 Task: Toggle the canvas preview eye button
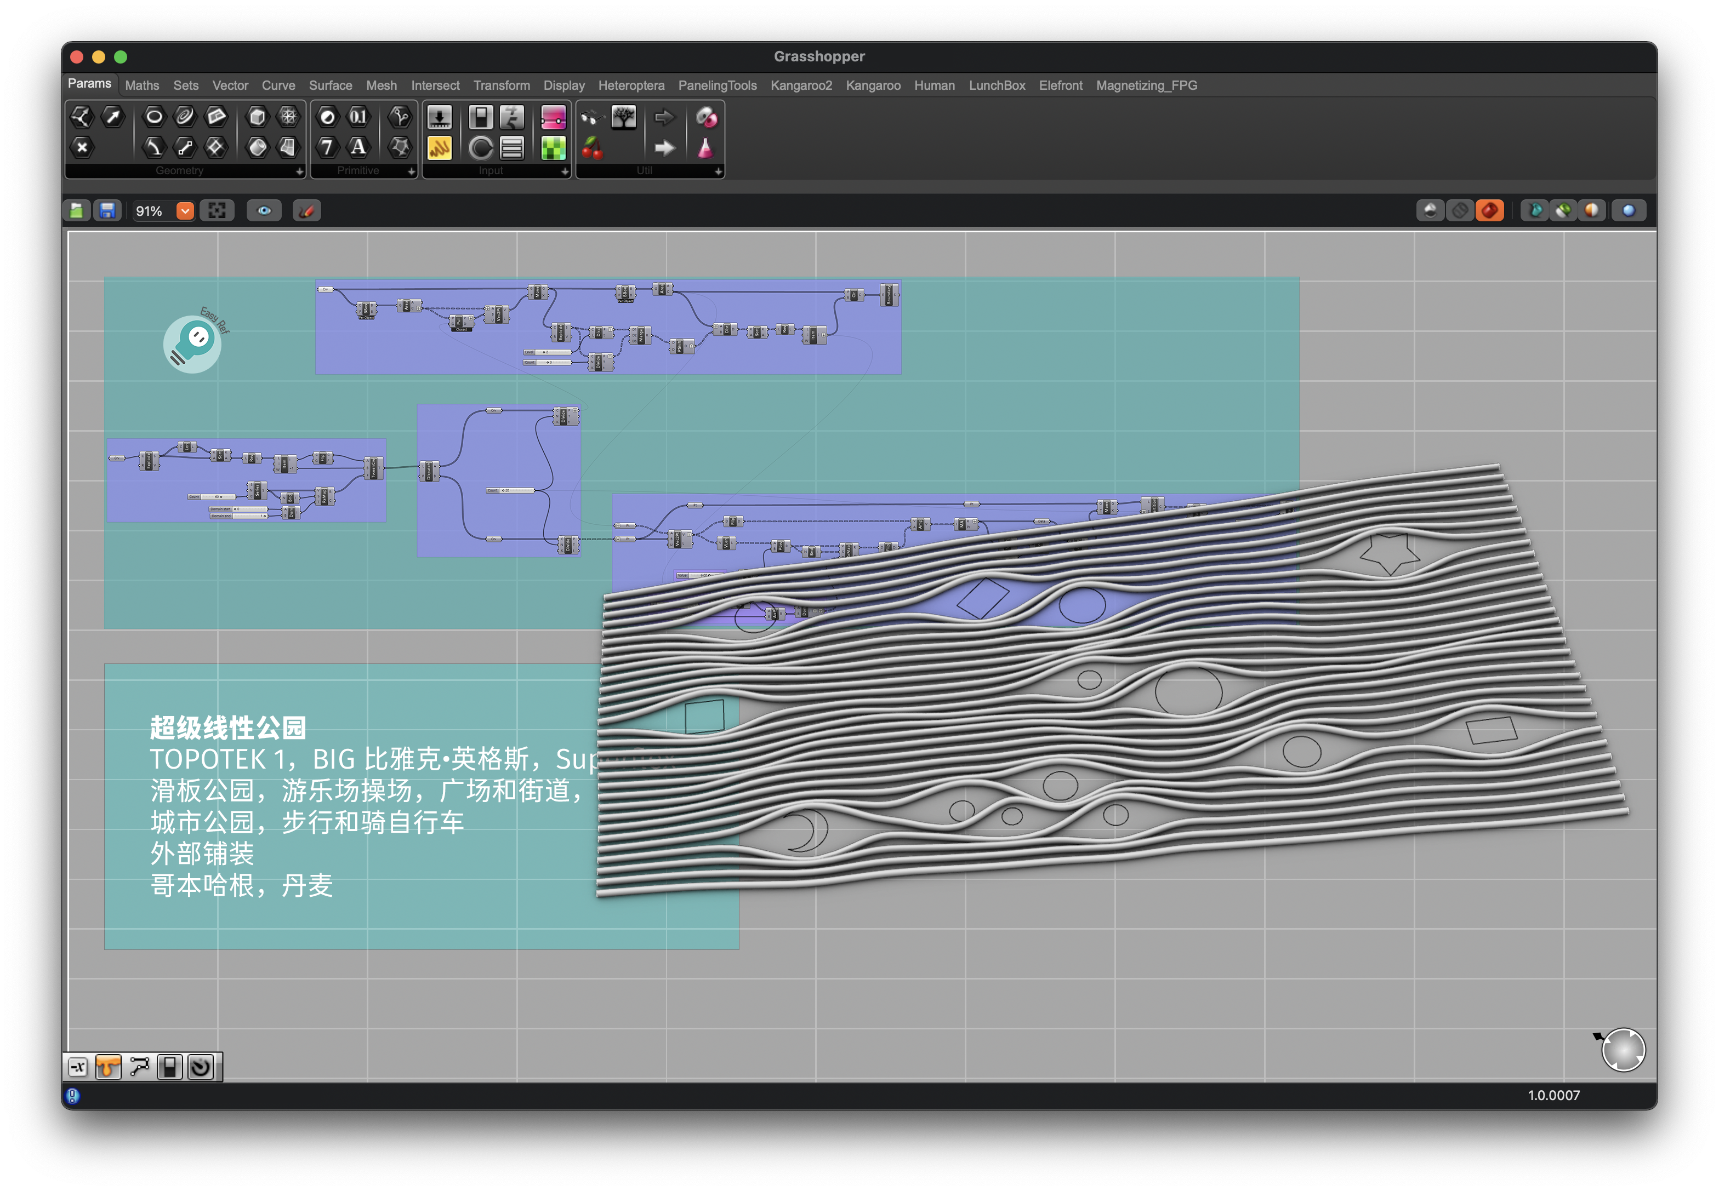(264, 211)
